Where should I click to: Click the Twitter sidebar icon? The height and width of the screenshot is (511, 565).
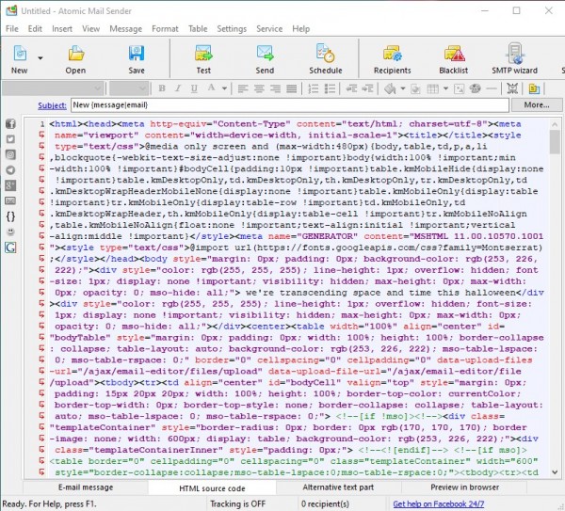coord(10,139)
